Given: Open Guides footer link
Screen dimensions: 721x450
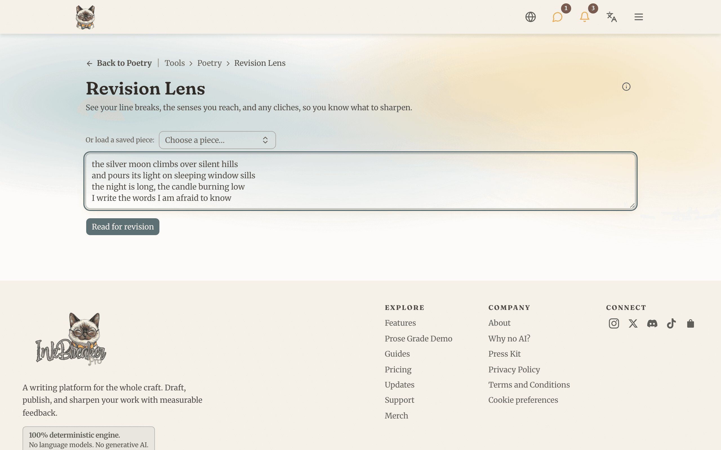Looking at the screenshot, I should click(x=397, y=354).
